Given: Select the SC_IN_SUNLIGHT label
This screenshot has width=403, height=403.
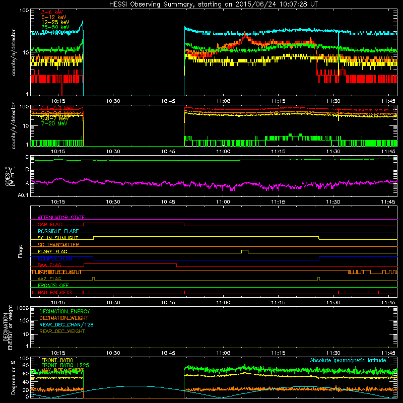Looking at the screenshot, I should point(58,238).
